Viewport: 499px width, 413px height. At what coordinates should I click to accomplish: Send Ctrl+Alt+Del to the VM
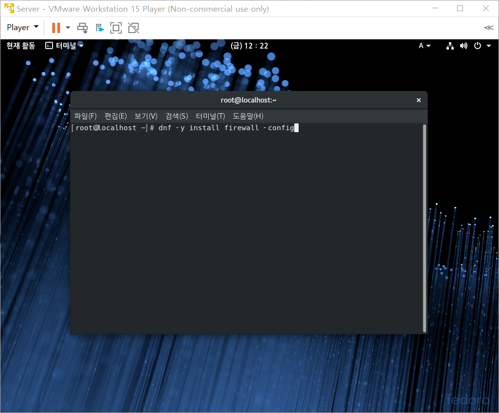click(x=82, y=28)
